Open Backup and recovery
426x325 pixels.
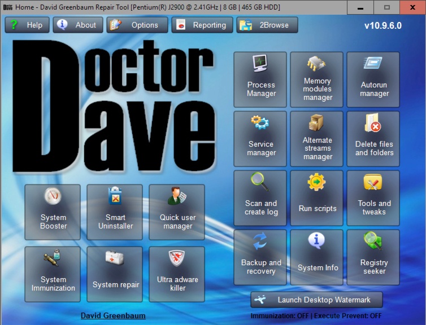tap(261, 257)
